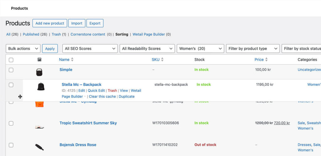The image size is (321, 156).
Task: Check the box for Simple product
Action: (11, 70)
